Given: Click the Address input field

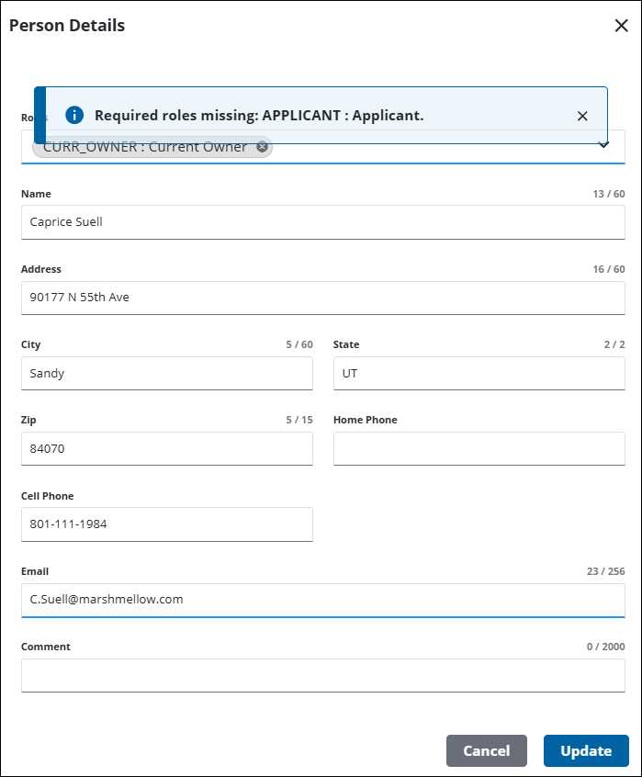Looking at the screenshot, I should tap(323, 298).
